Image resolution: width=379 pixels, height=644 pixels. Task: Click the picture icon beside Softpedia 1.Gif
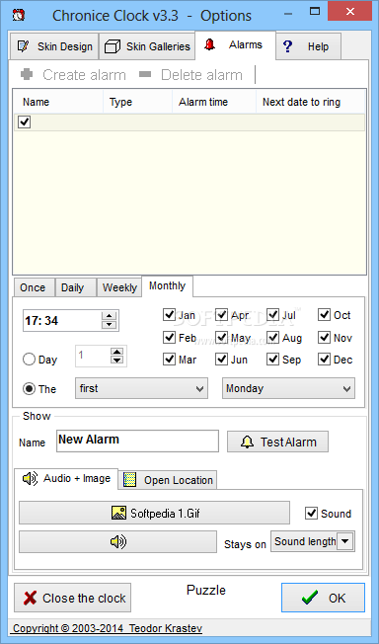tap(118, 513)
